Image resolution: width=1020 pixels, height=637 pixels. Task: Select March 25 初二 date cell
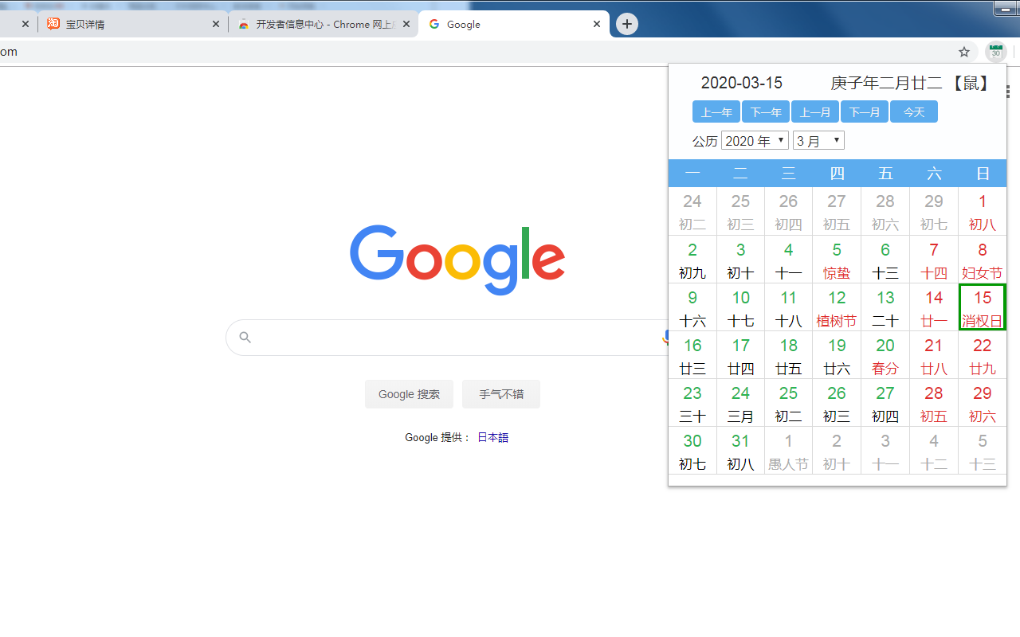coord(788,403)
